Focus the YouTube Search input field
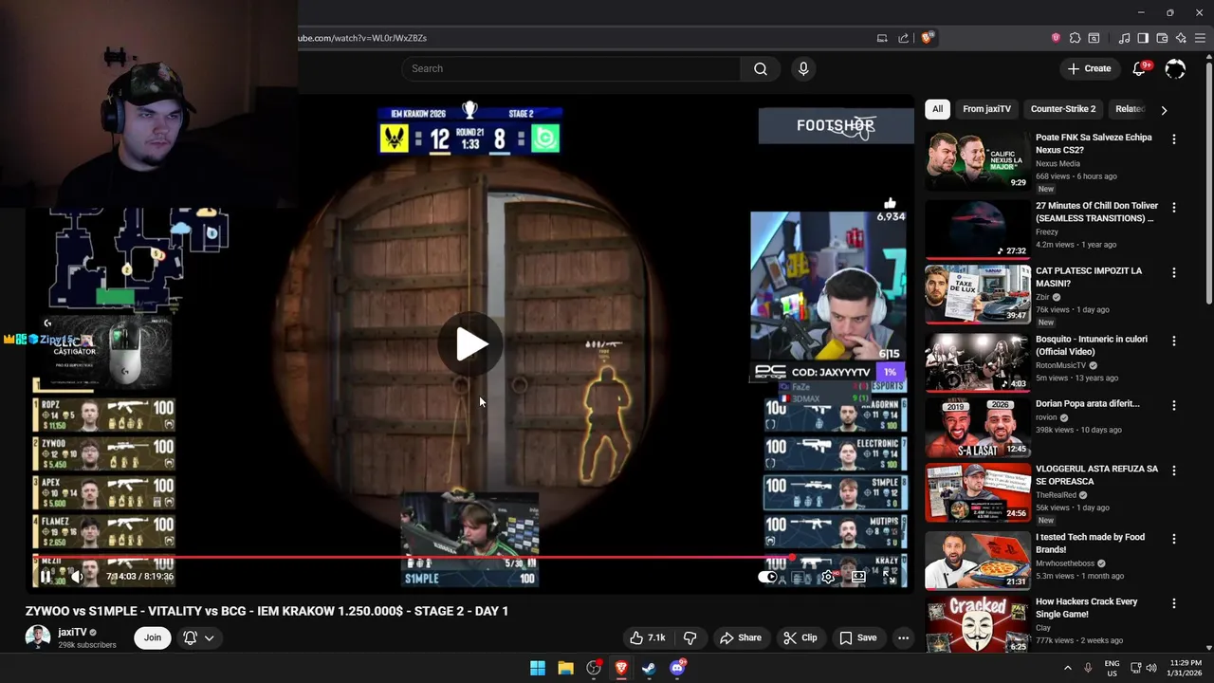Screen dimensions: 1214x683 [572, 68]
